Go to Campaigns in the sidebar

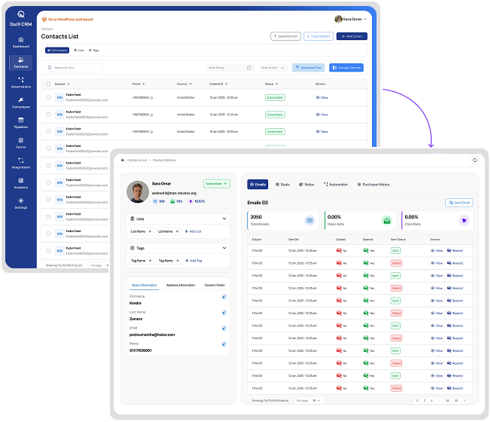click(20, 102)
